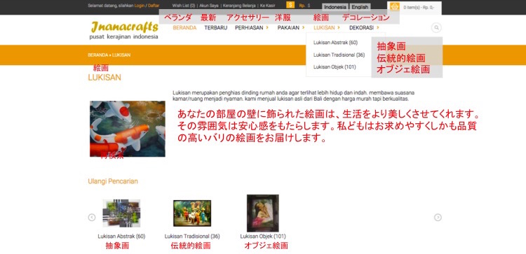The width and height of the screenshot is (526, 254).
Task: Expand the PAKAIAN menu arrow
Action: tap(304, 28)
